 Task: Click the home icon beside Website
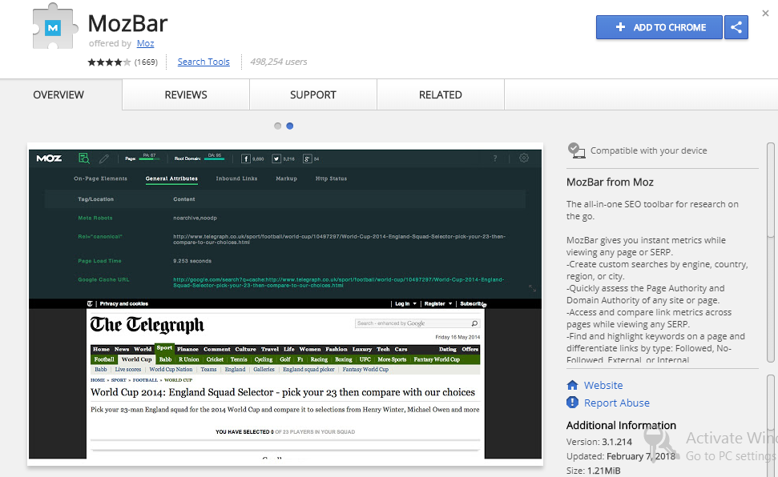(572, 385)
